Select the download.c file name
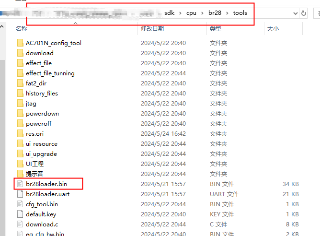Viewport: 320px width, 236px height. (x=42, y=224)
